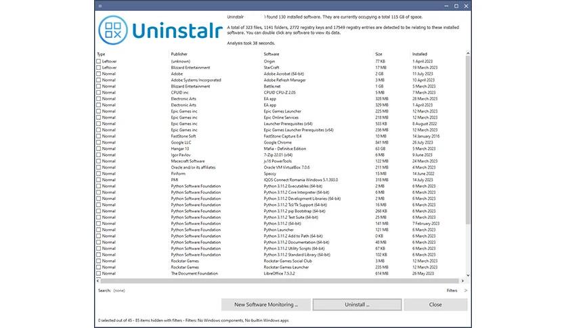Select the IQOS Connect Romania Windows entry
The height and width of the screenshot is (328, 566).
click(x=301, y=180)
